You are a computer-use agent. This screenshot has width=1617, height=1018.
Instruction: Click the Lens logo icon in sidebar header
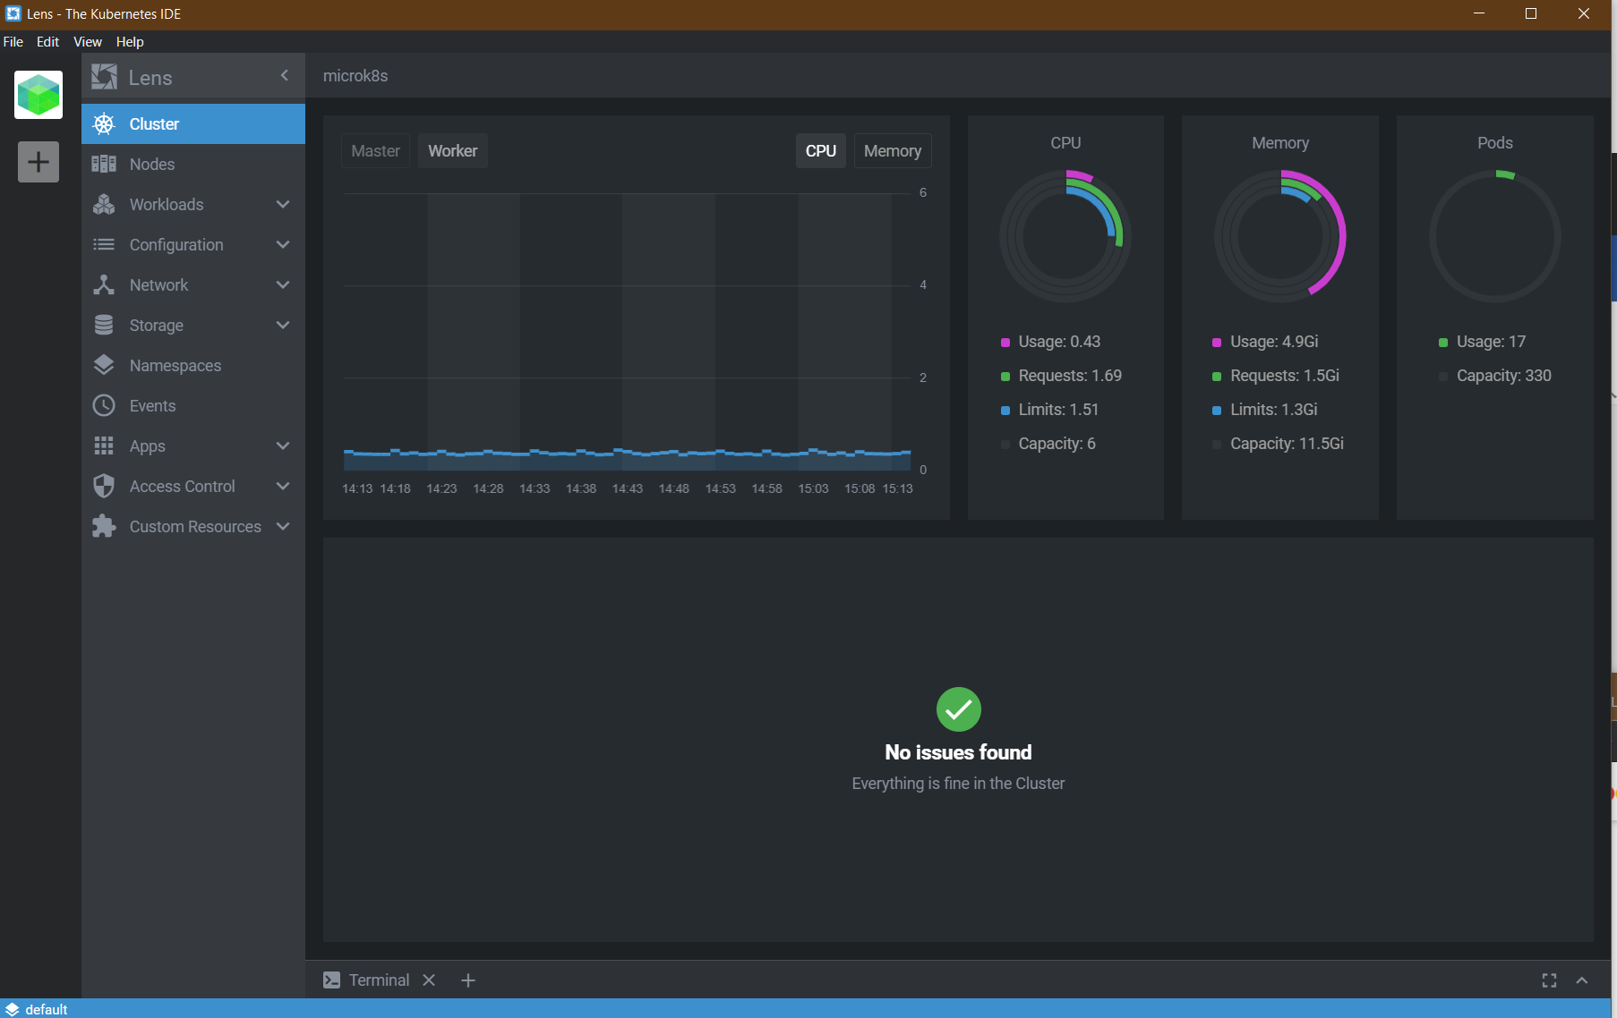point(105,77)
